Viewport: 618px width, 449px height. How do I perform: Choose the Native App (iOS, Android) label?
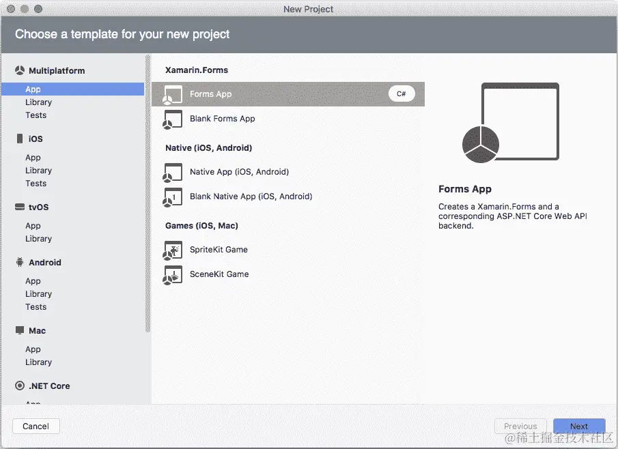point(239,172)
